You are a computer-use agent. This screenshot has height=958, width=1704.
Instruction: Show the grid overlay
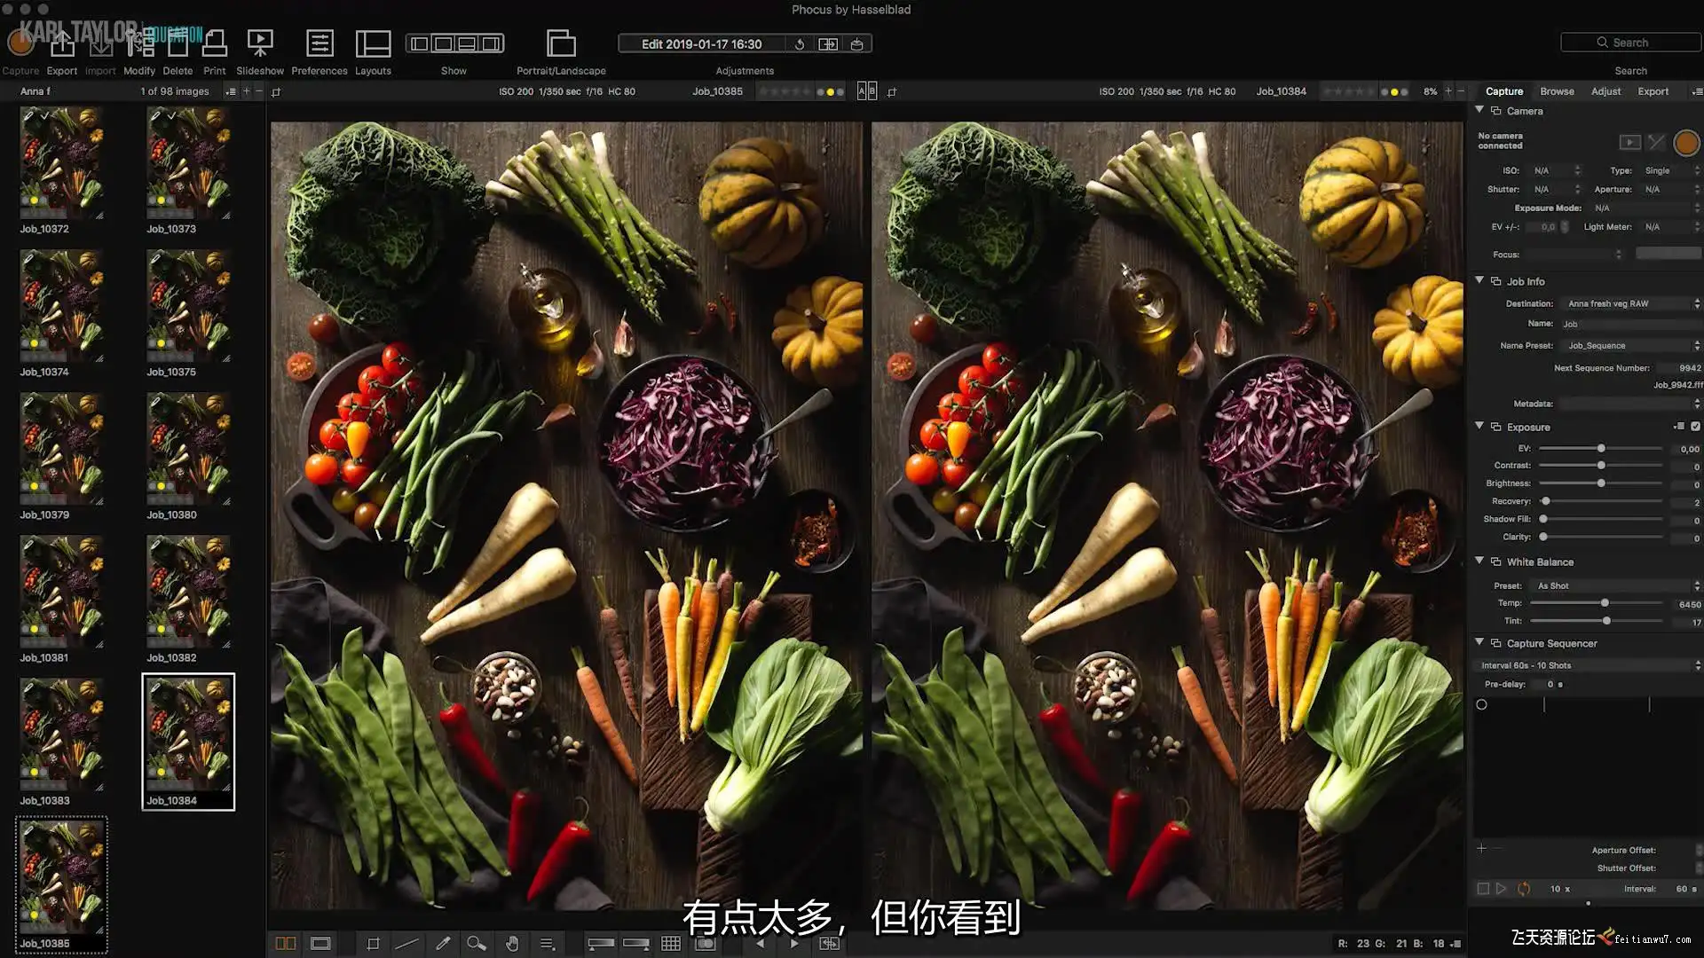(x=671, y=944)
